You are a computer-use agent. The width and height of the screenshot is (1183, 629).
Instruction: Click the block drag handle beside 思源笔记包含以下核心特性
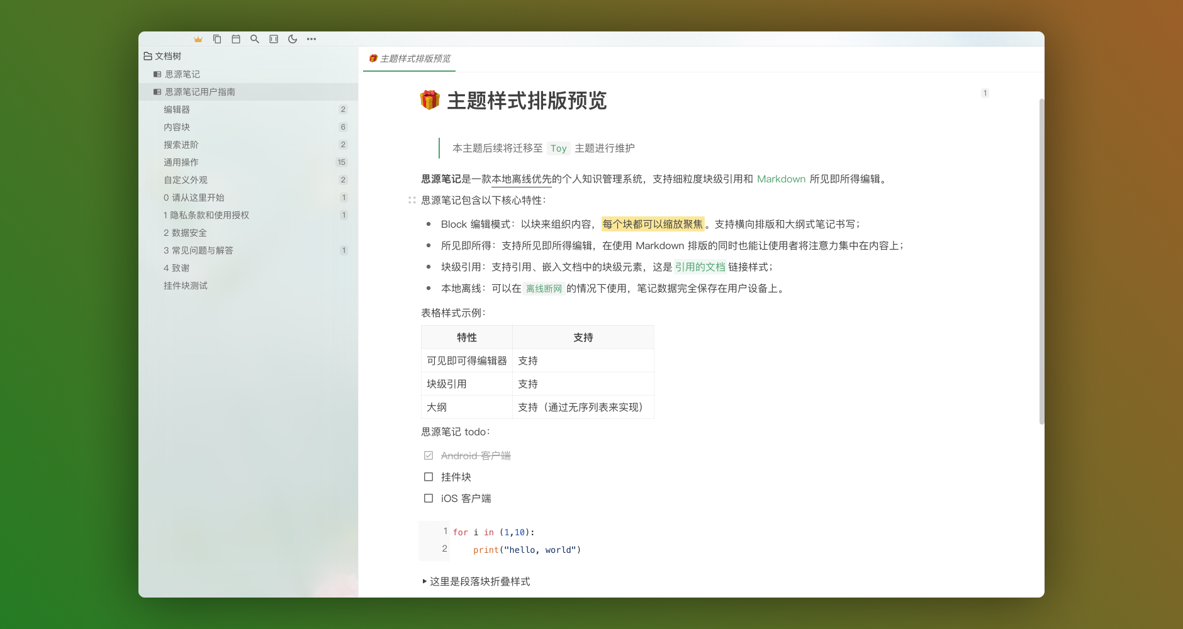click(412, 200)
